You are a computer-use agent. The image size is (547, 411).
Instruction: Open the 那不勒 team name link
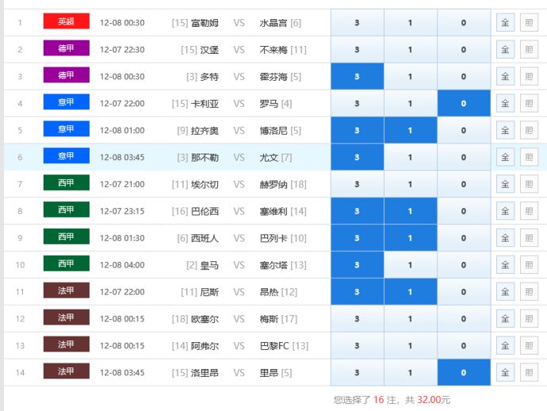click(205, 158)
